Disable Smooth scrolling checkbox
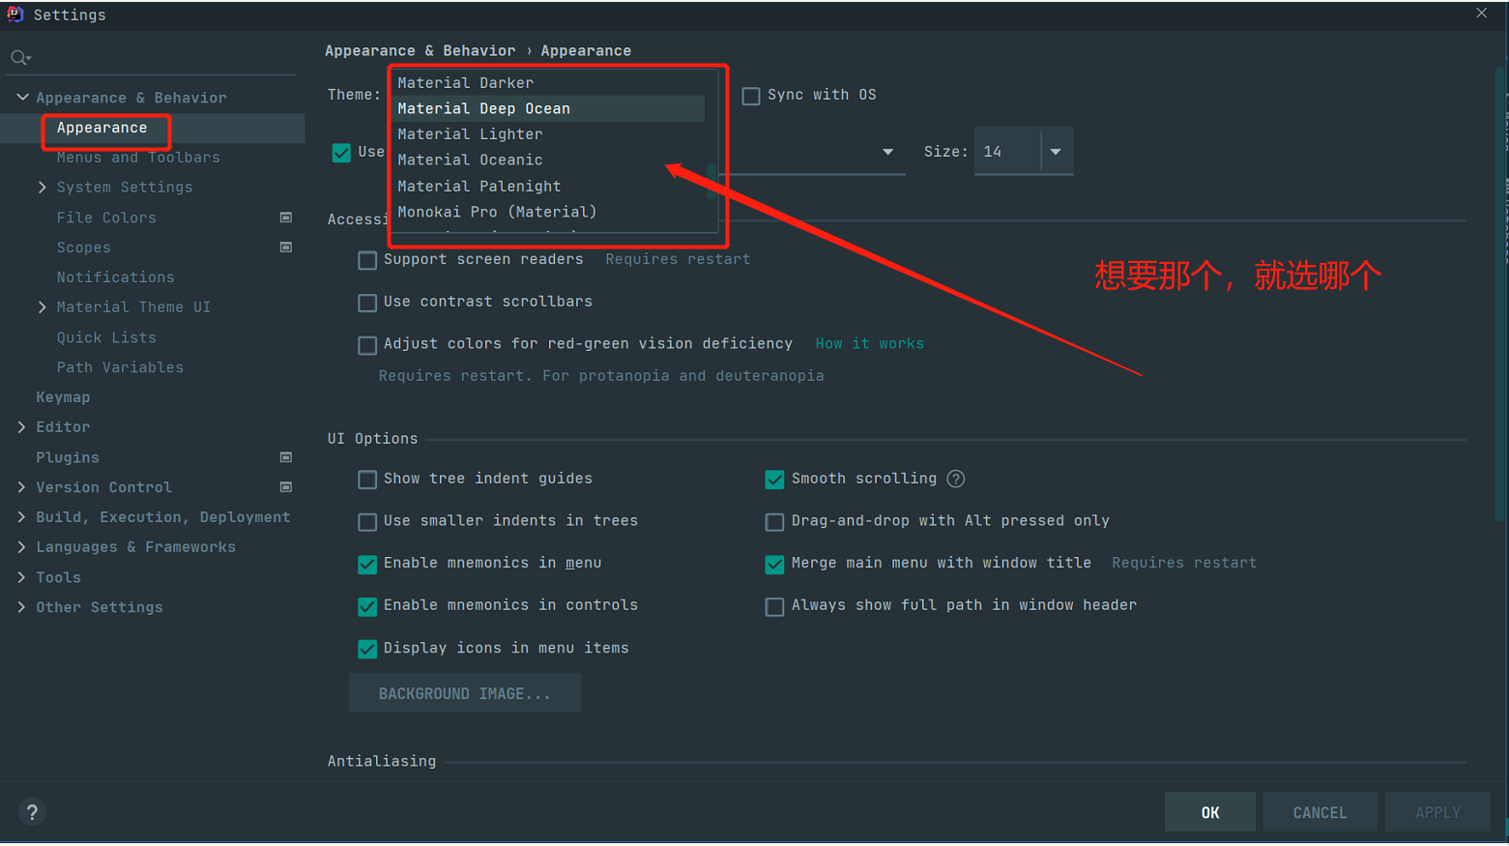The image size is (1509, 846). coord(774,480)
